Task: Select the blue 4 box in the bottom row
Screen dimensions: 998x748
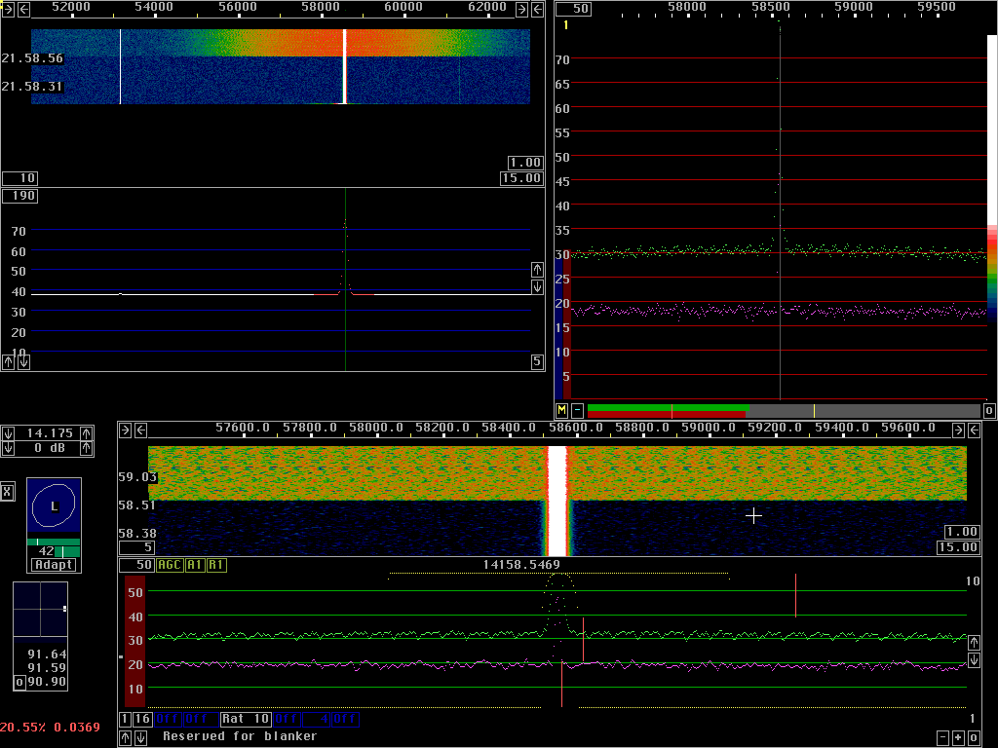Action: tap(317, 720)
